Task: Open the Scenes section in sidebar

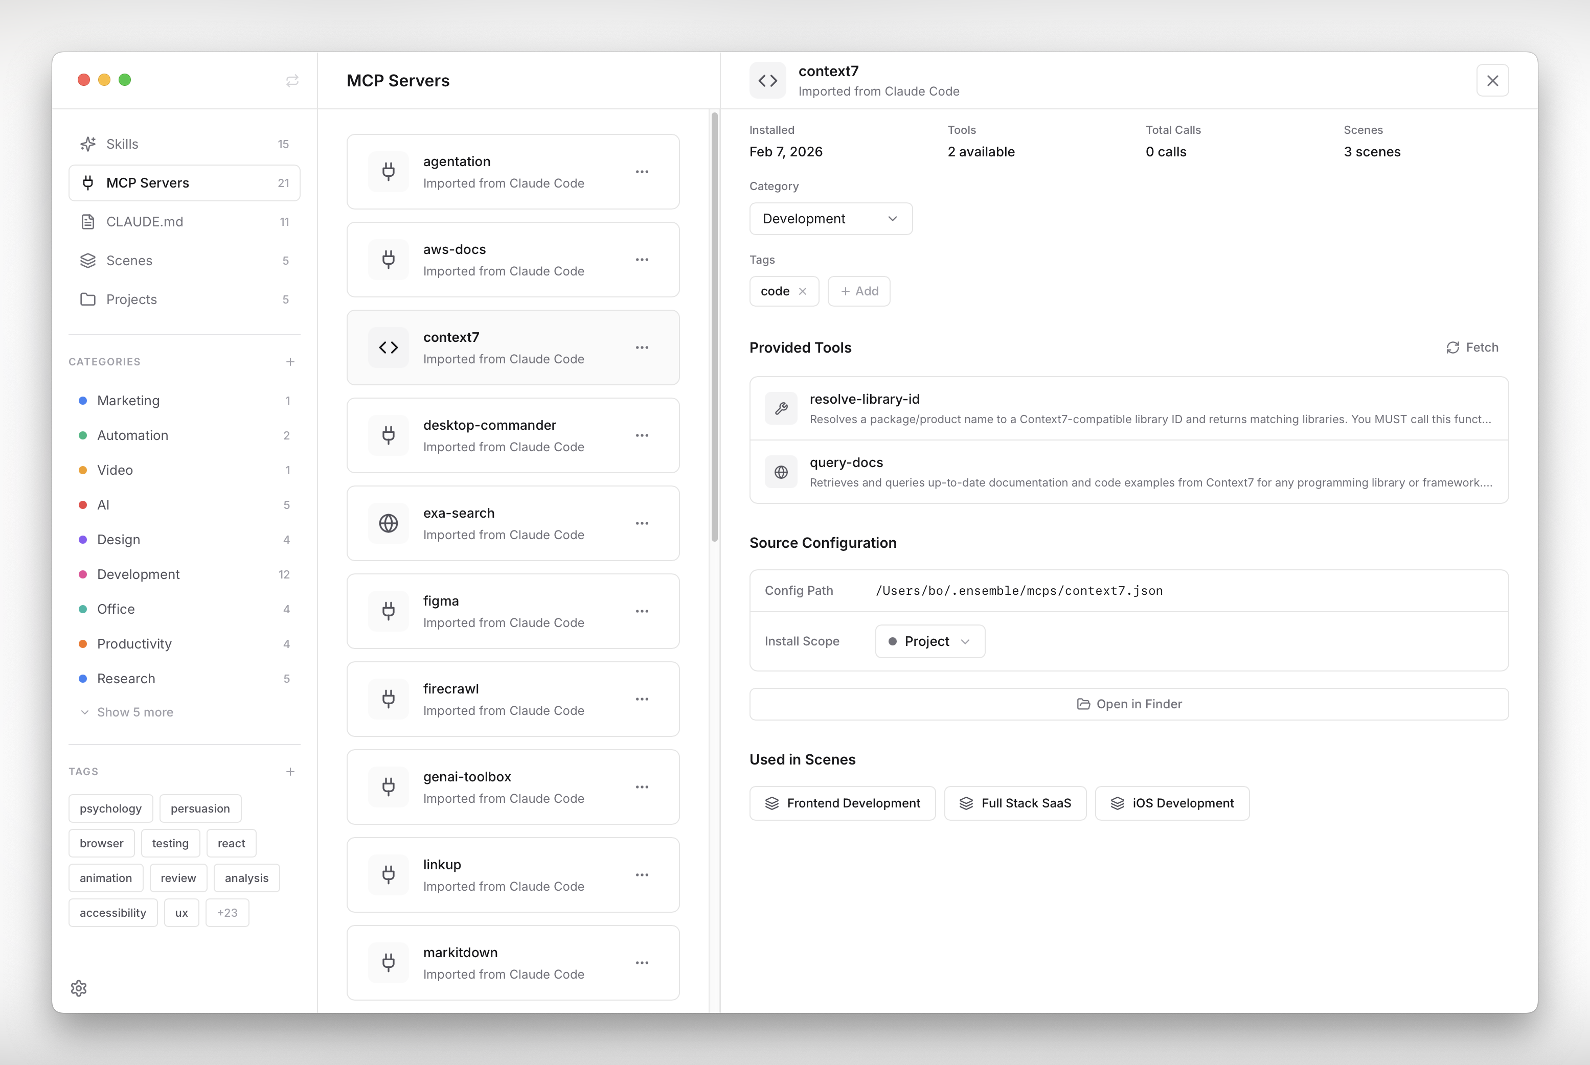Action: click(129, 261)
